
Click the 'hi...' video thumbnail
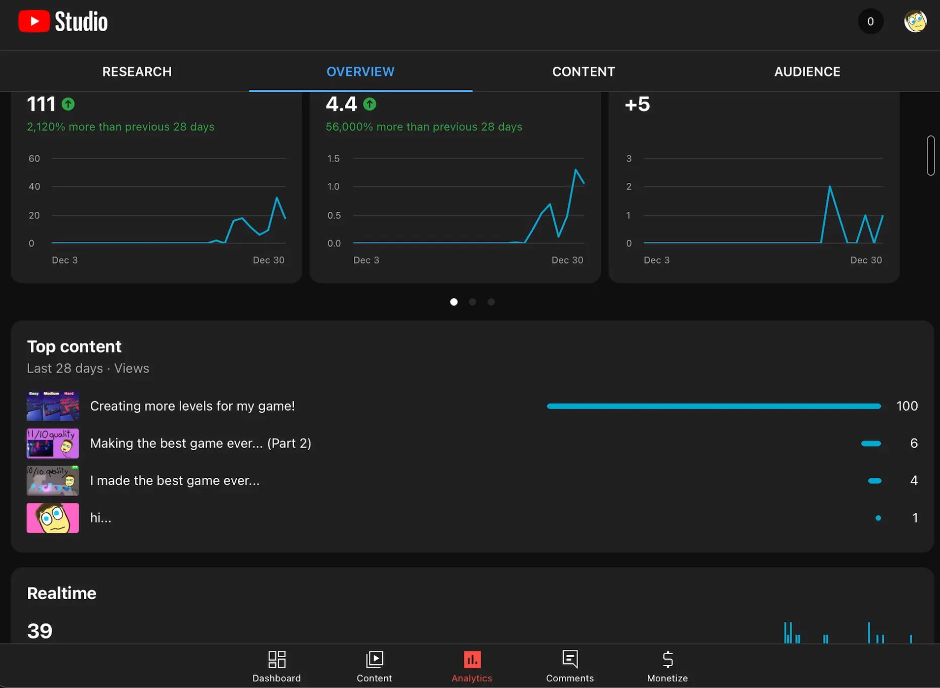coord(53,518)
